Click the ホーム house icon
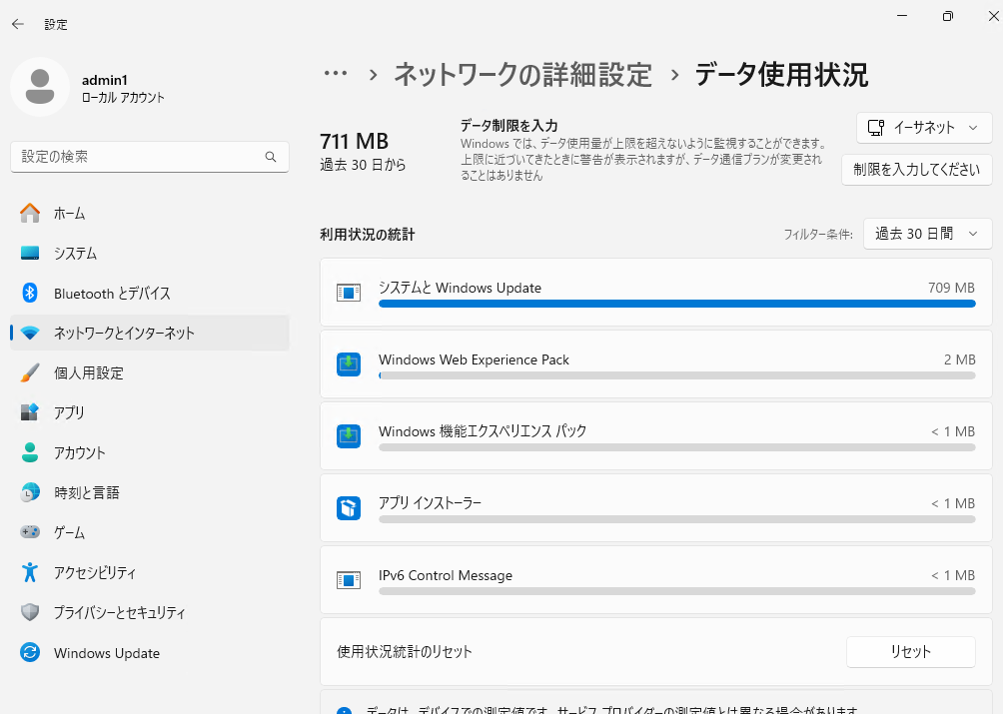 click(30, 213)
